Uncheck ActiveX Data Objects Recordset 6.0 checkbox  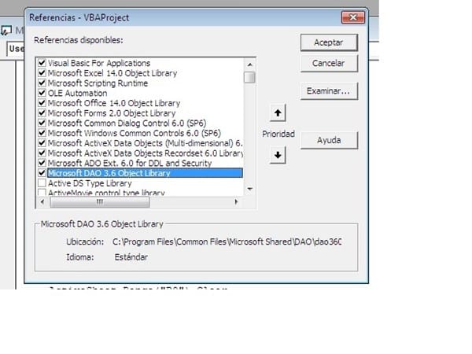tap(42, 153)
